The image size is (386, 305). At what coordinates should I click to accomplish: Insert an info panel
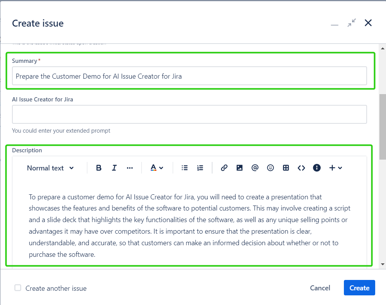click(317, 168)
